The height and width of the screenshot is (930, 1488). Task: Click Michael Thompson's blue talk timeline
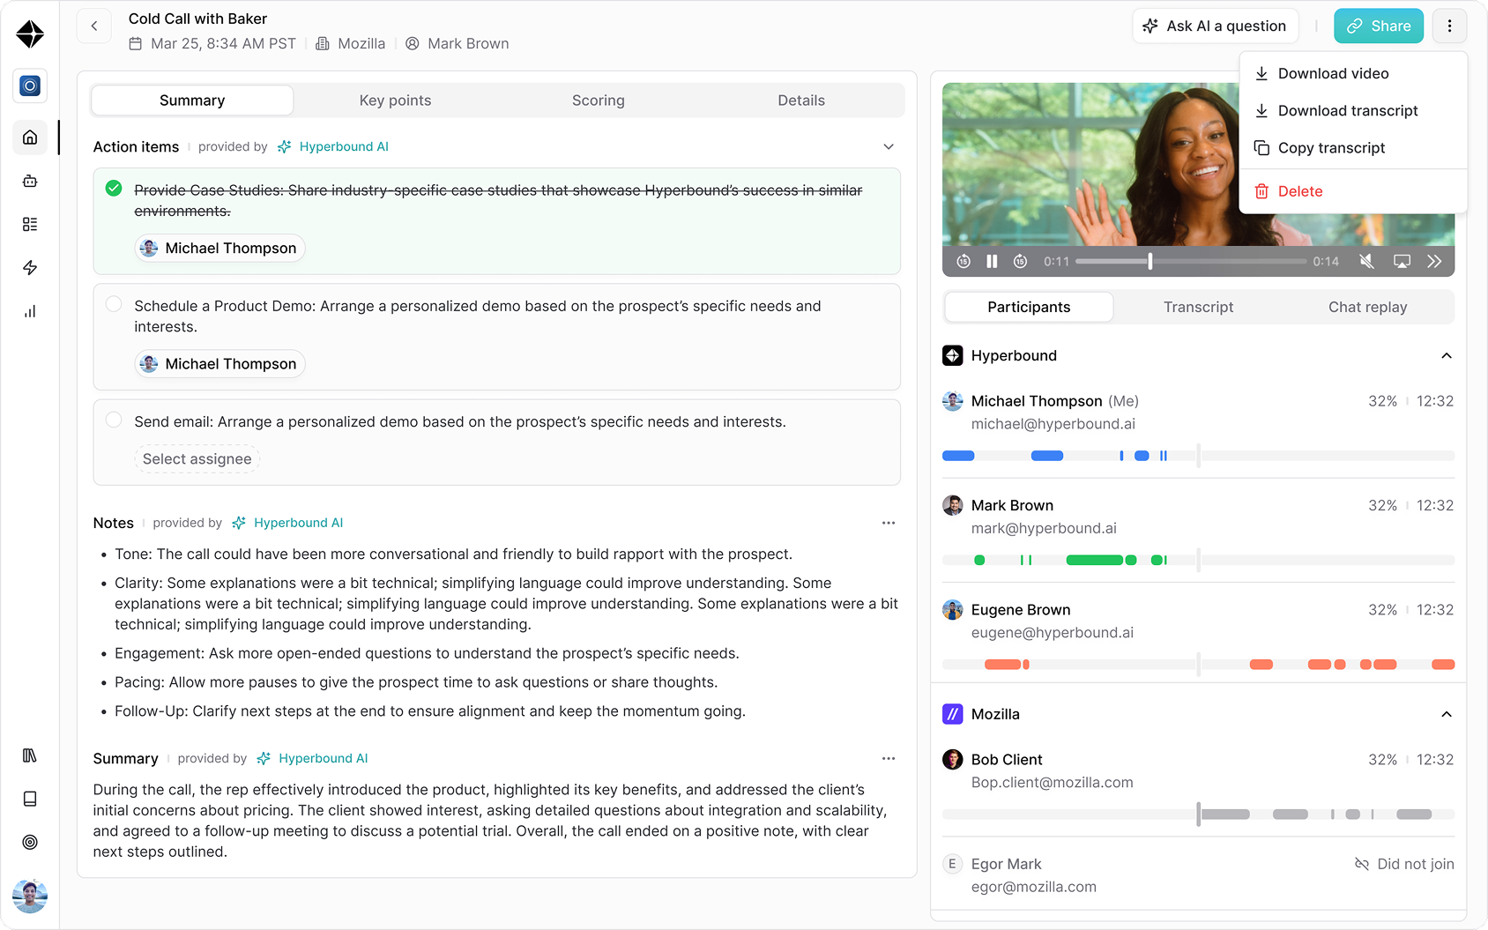tap(1198, 456)
